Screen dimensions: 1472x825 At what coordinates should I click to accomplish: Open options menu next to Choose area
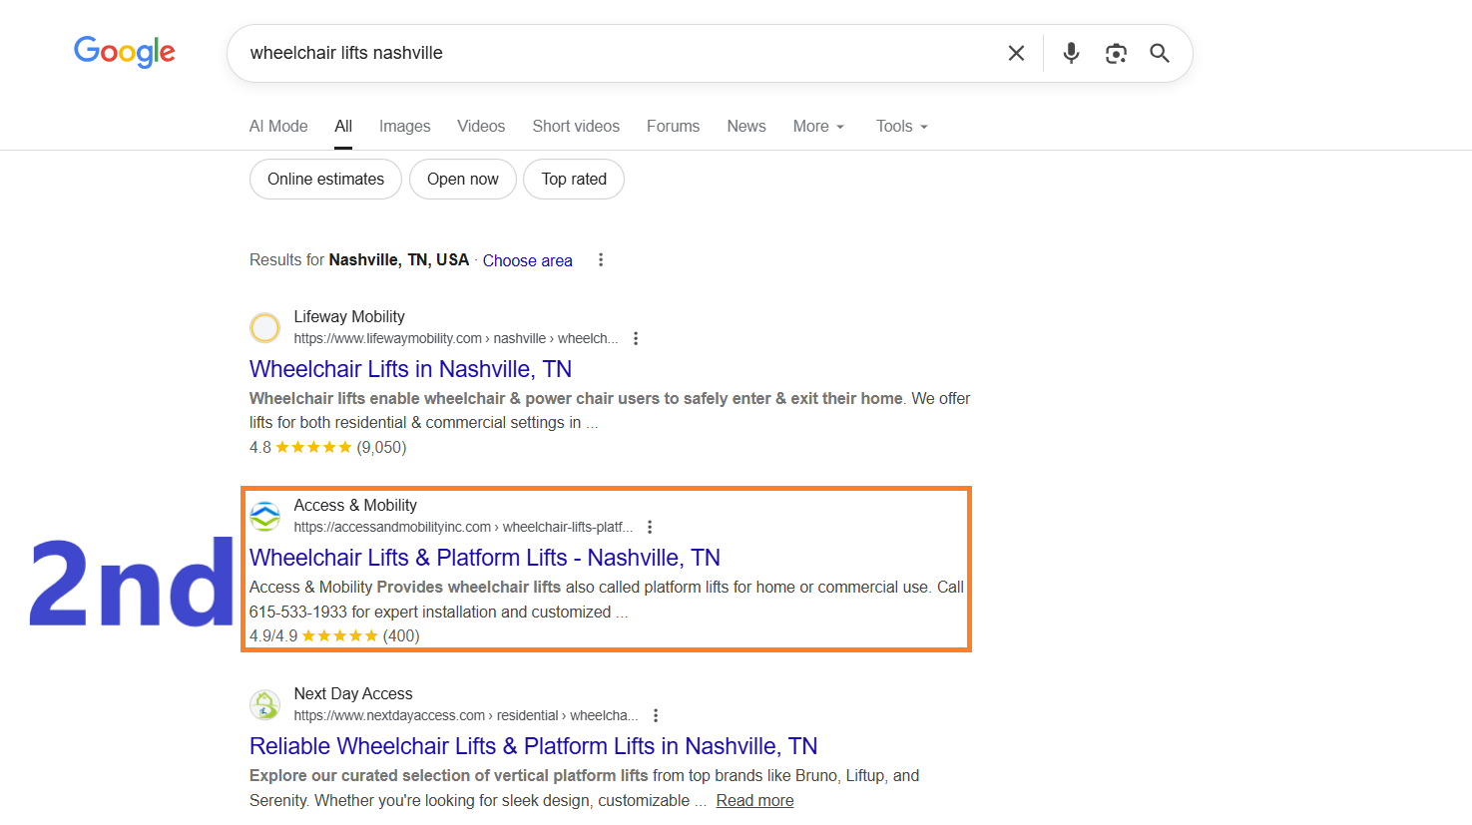click(x=601, y=260)
